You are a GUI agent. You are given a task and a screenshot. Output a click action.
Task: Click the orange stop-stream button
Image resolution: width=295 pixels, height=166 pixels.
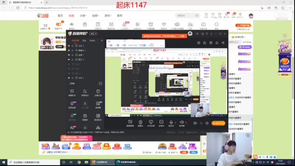(218, 123)
